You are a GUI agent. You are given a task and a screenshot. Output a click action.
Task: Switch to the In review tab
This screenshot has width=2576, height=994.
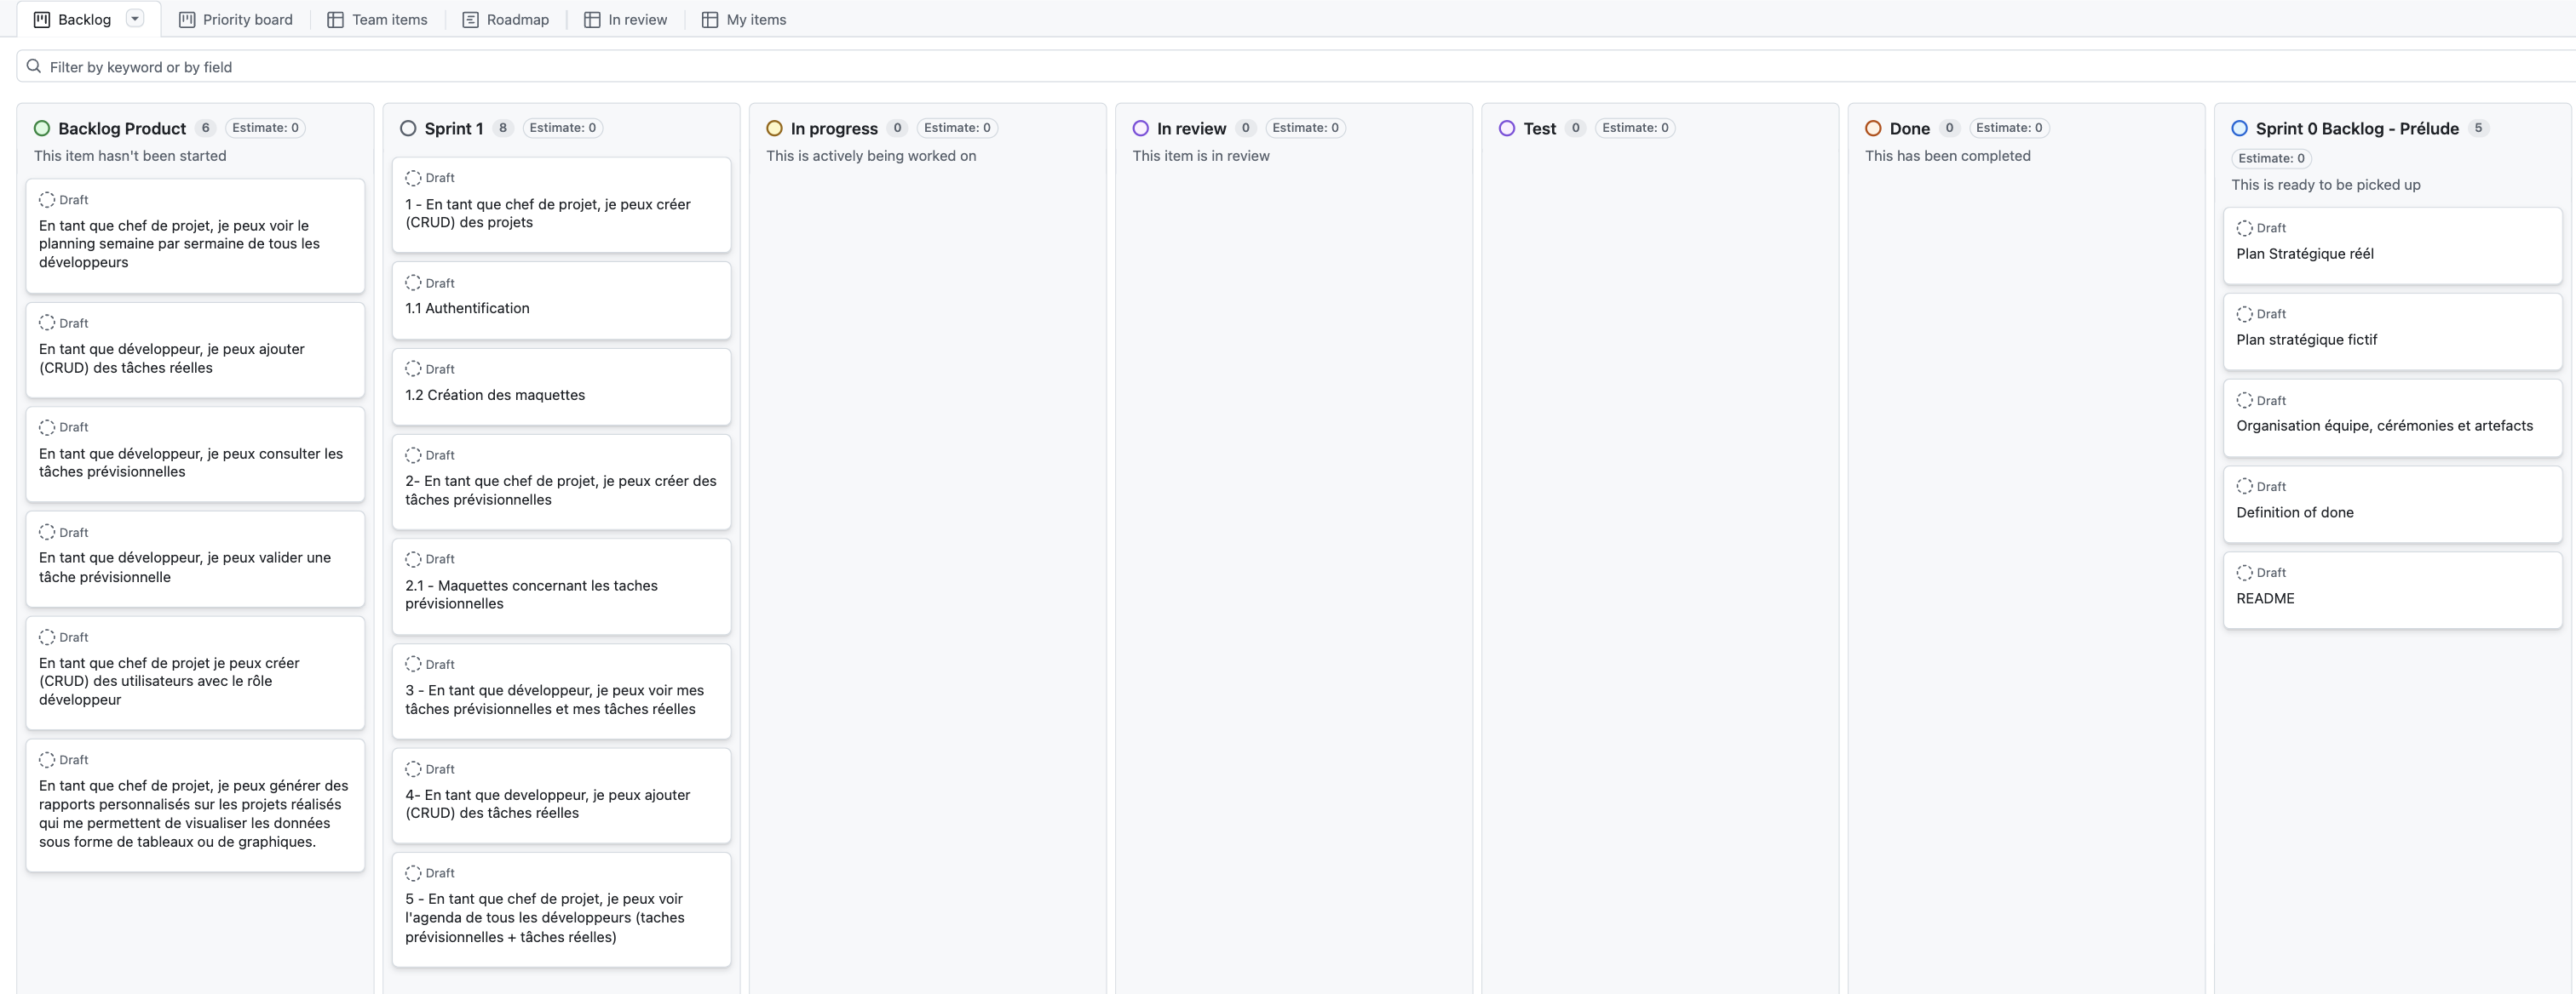[625, 19]
